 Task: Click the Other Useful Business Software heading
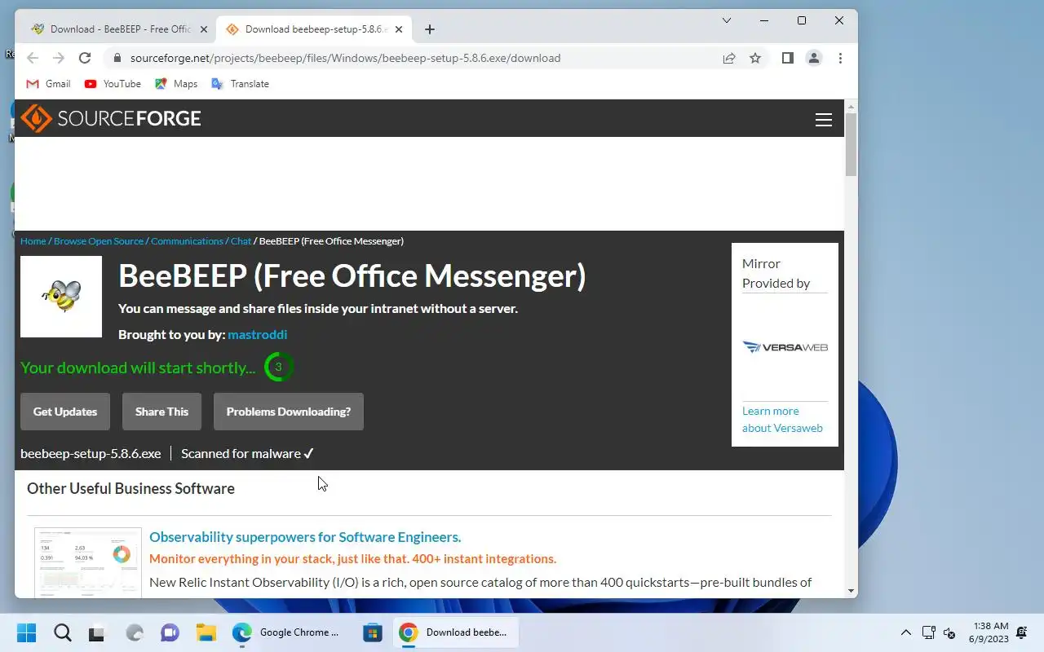tap(130, 488)
